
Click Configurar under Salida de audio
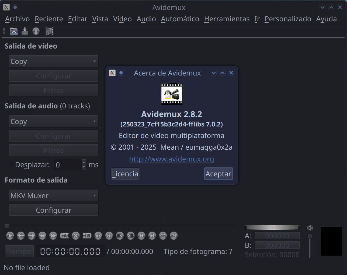[x=53, y=136]
